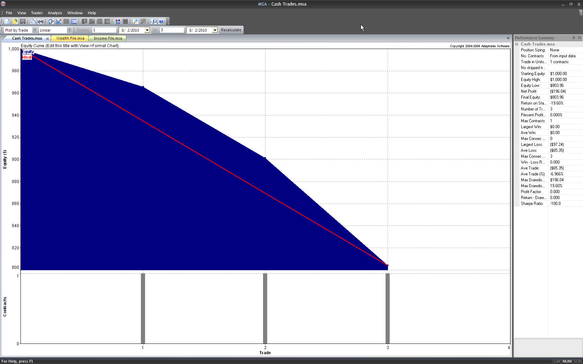Open the toolbar options dropdown arrow
Image resolution: width=583 pixels, height=364 pixels.
[168, 23]
